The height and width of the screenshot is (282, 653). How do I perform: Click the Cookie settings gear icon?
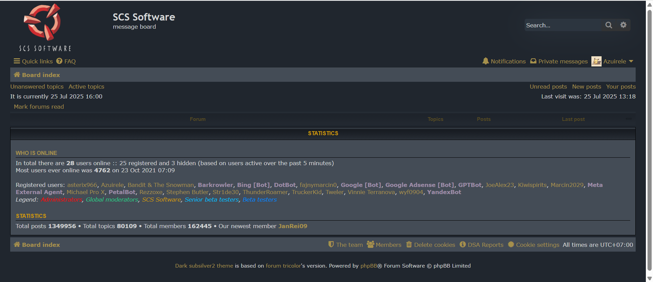511,245
